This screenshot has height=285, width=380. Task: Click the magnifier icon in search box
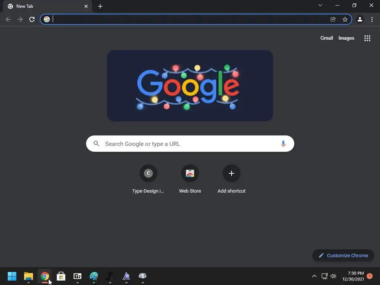pos(96,144)
